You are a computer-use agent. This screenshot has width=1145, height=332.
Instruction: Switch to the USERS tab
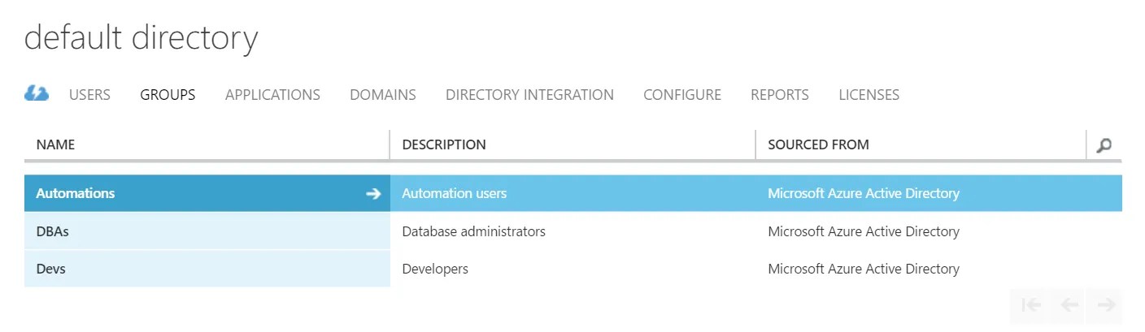(89, 94)
